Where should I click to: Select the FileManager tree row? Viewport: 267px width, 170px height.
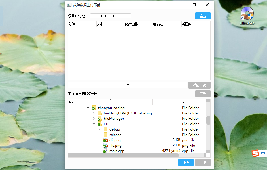[x=137, y=119]
